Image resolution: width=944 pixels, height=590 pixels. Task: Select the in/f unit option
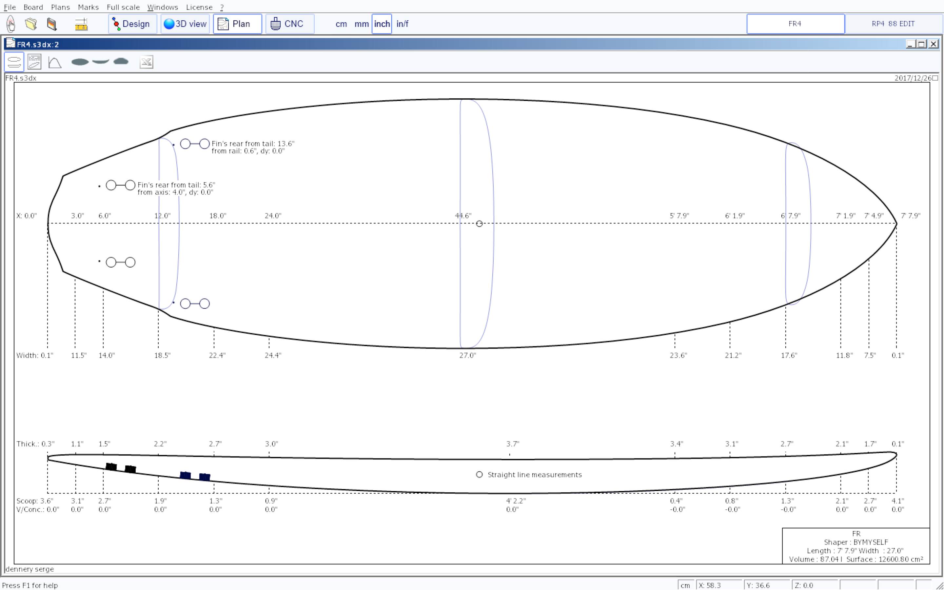tap(402, 24)
